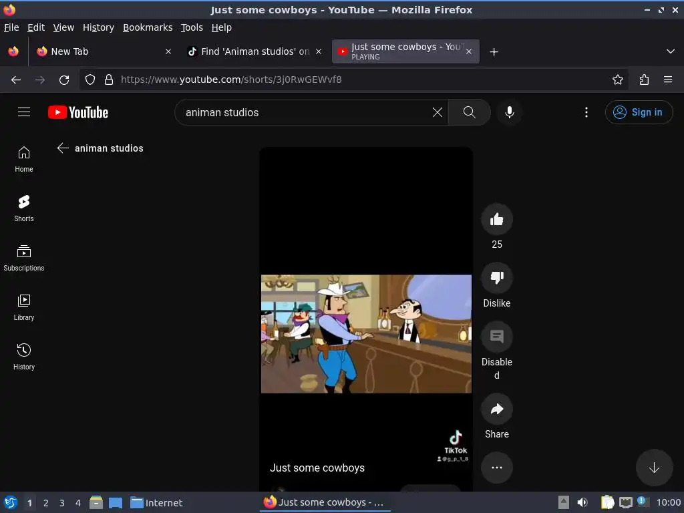Open the network tray icon
This screenshot has width=684, height=513.
tap(625, 502)
